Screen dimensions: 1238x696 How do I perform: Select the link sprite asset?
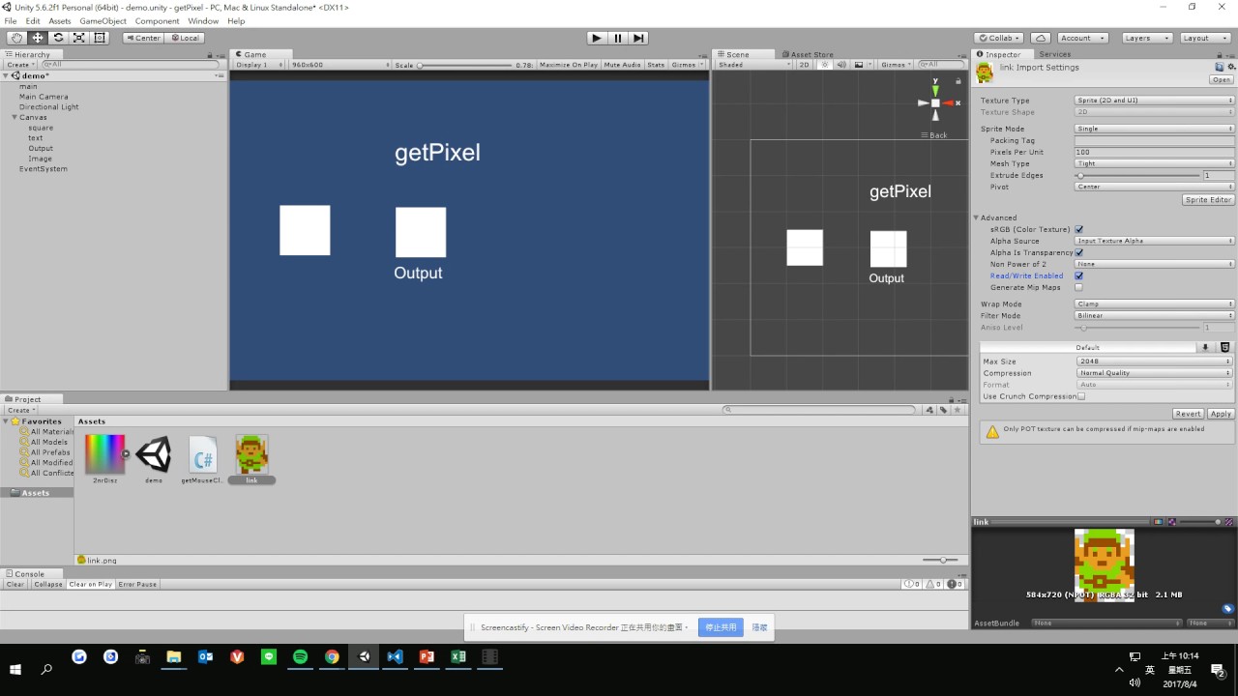[x=251, y=459]
